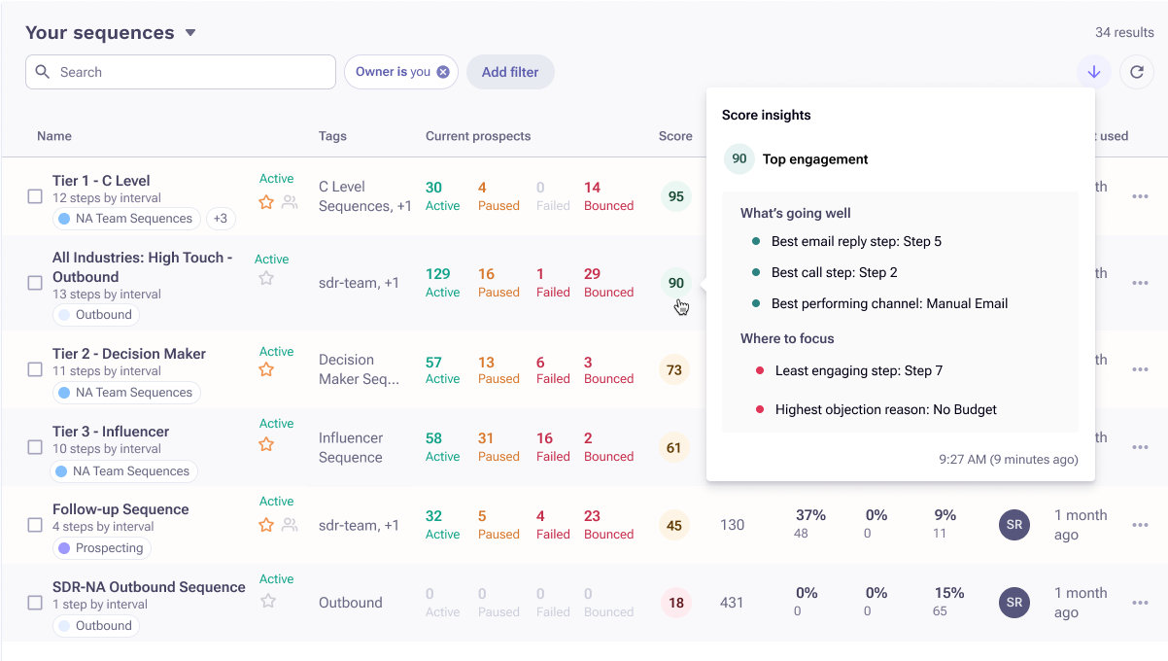Screen dimensions: 1168x661
Task: Refresh the sequences list
Action: tap(1136, 72)
